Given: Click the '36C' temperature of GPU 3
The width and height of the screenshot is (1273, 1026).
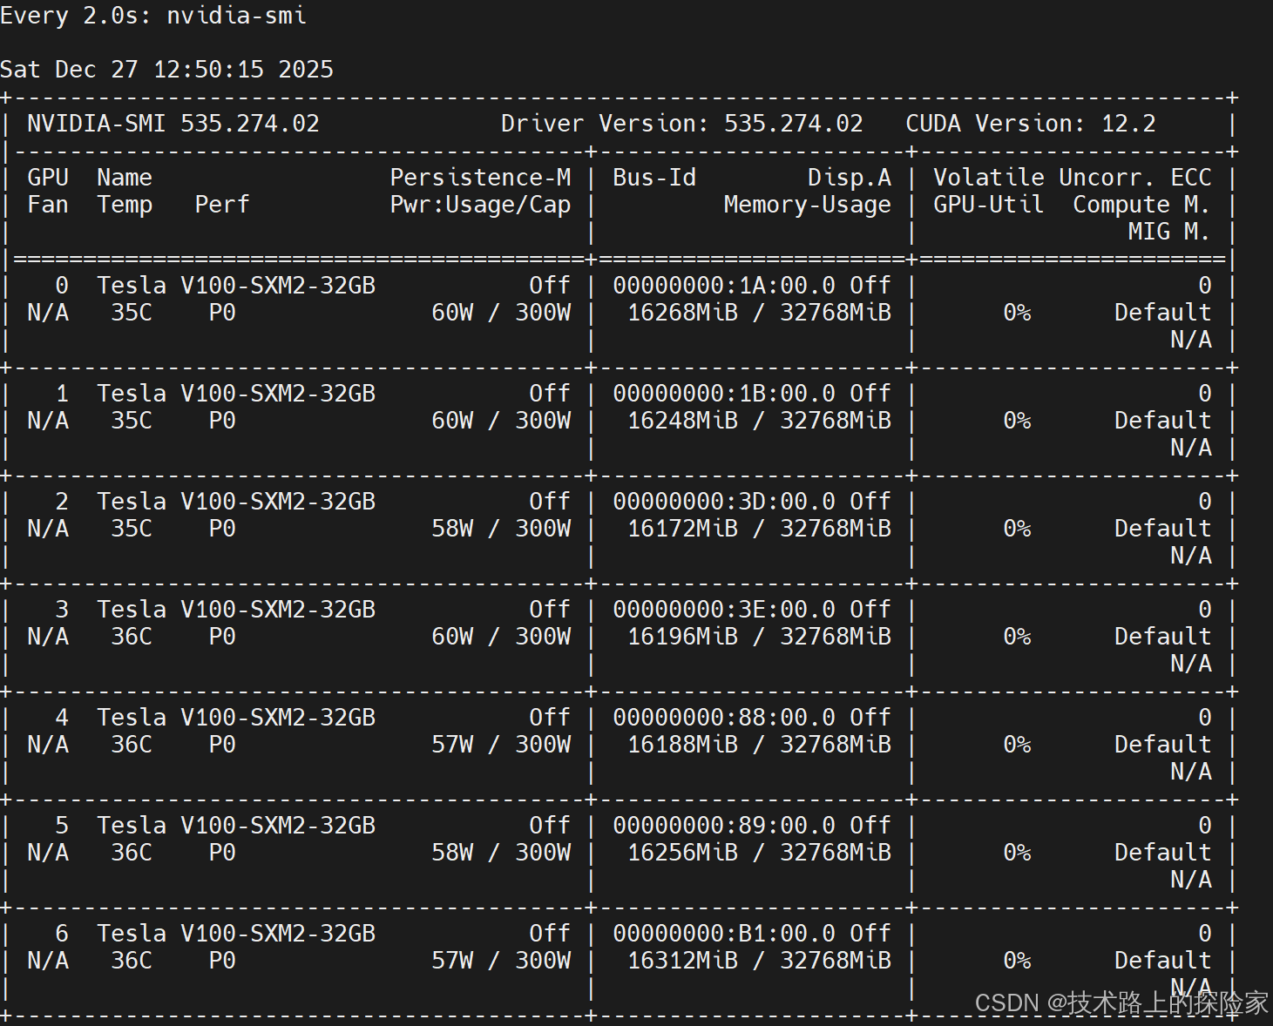Looking at the screenshot, I should click(x=132, y=637).
